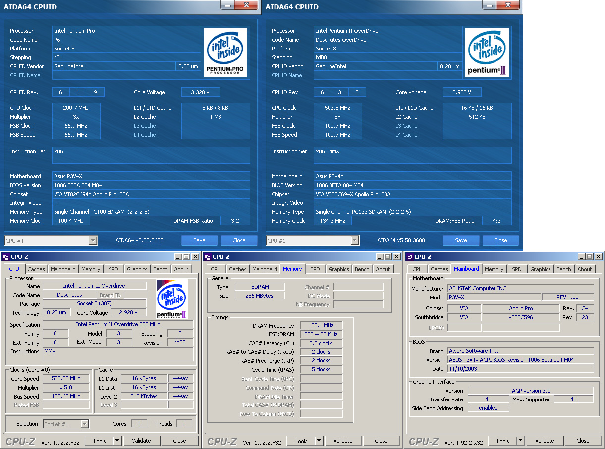Screen dimensions: 605x449
Task: Open CPU #1 dropdown in Pentium Pro window
Action: click(93, 240)
